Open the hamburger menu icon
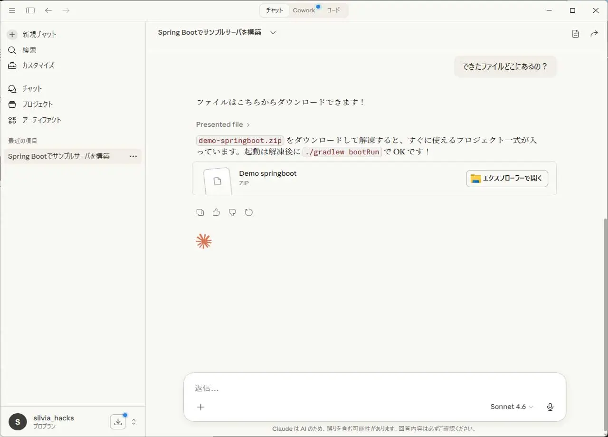This screenshot has width=608, height=437. point(12,10)
